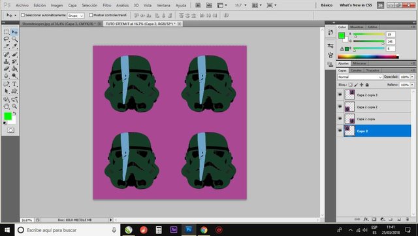Select the History Brush tool
Image resolution: width=418 pixels, height=236 pixels.
pyautogui.click(x=14, y=61)
